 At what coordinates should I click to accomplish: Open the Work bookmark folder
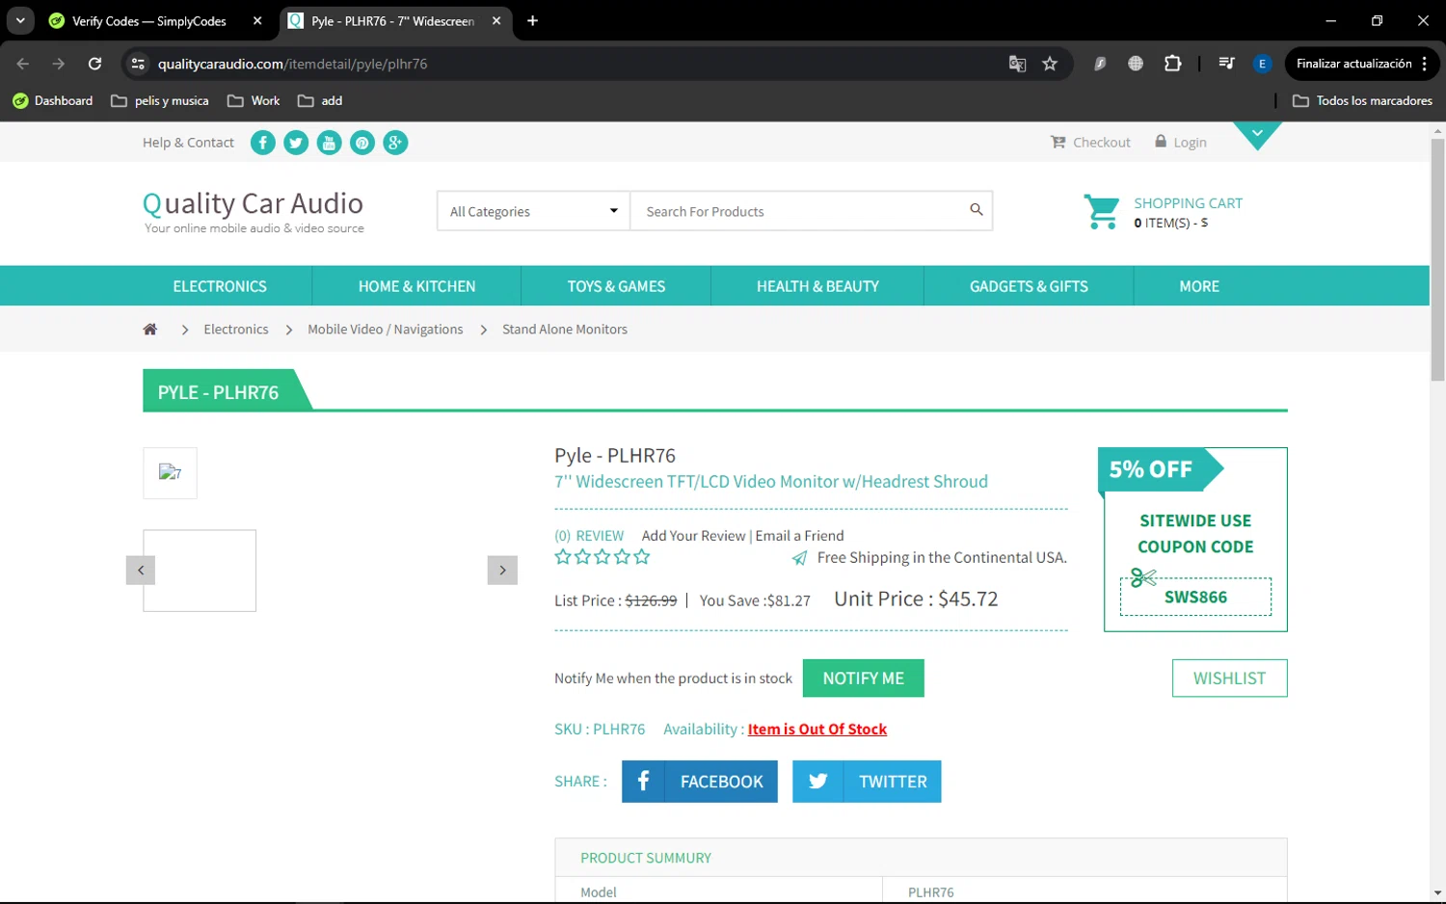[254, 100]
